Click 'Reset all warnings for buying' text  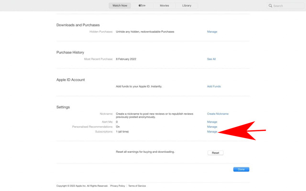pyautogui.click(x=145, y=152)
